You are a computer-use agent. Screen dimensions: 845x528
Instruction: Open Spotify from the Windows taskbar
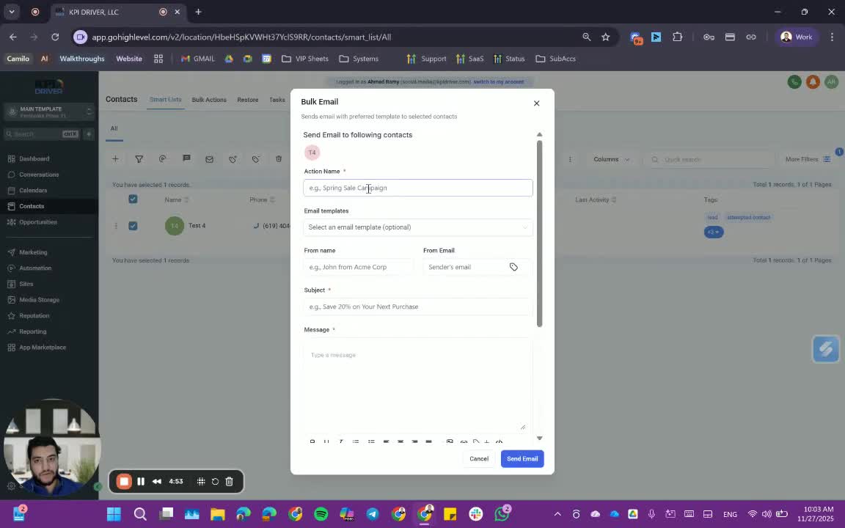tap(321, 514)
